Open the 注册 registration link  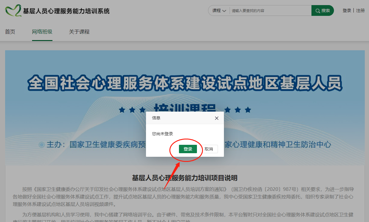(360, 10)
